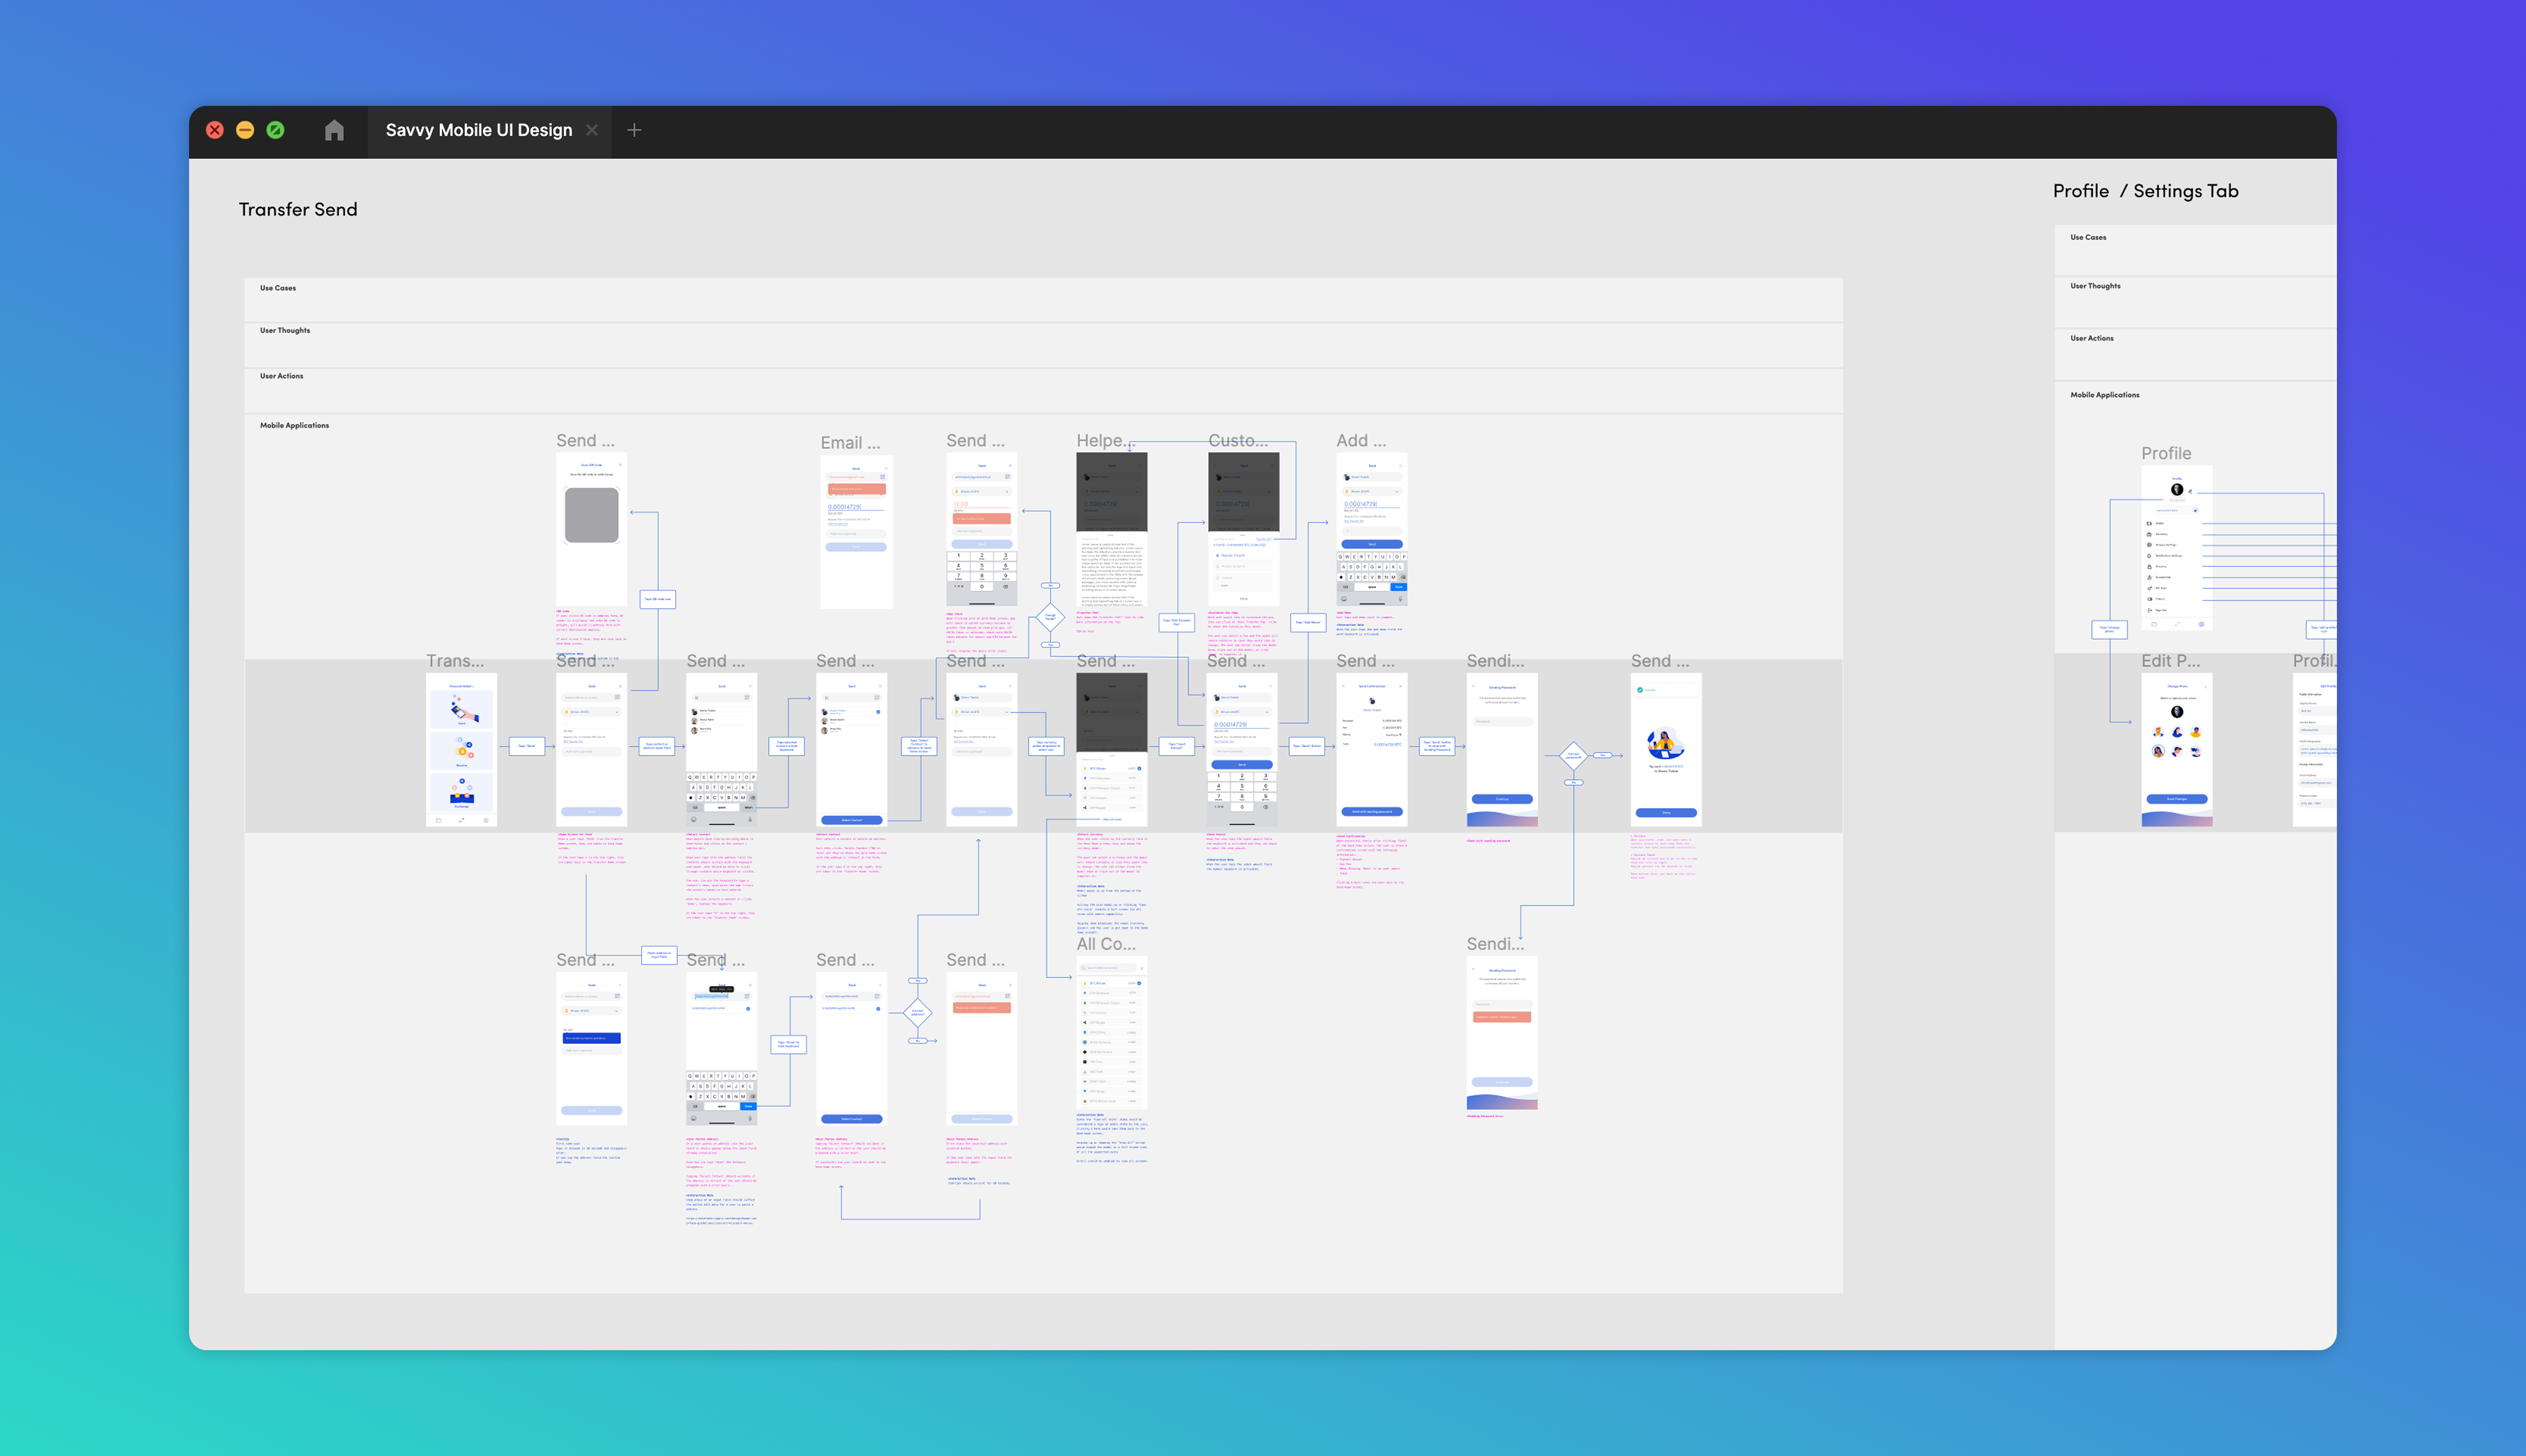
Task: Close the Savvy Mobile UI Design tab
Action: pyautogui.click(x=592, y=130)
